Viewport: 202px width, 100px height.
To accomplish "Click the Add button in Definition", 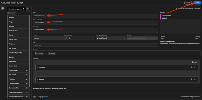I will click(x=194, y=62).
